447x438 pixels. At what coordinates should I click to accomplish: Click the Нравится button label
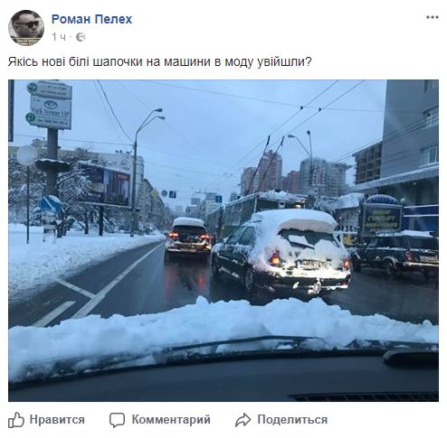coord(57,420)
